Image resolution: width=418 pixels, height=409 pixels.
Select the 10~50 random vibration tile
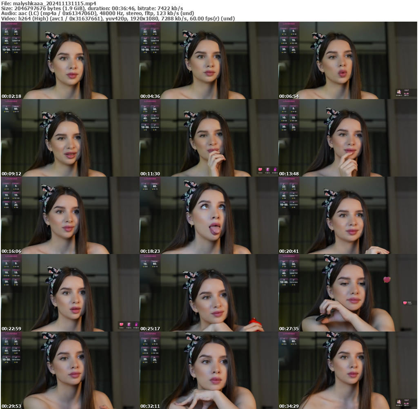point(7,50)
